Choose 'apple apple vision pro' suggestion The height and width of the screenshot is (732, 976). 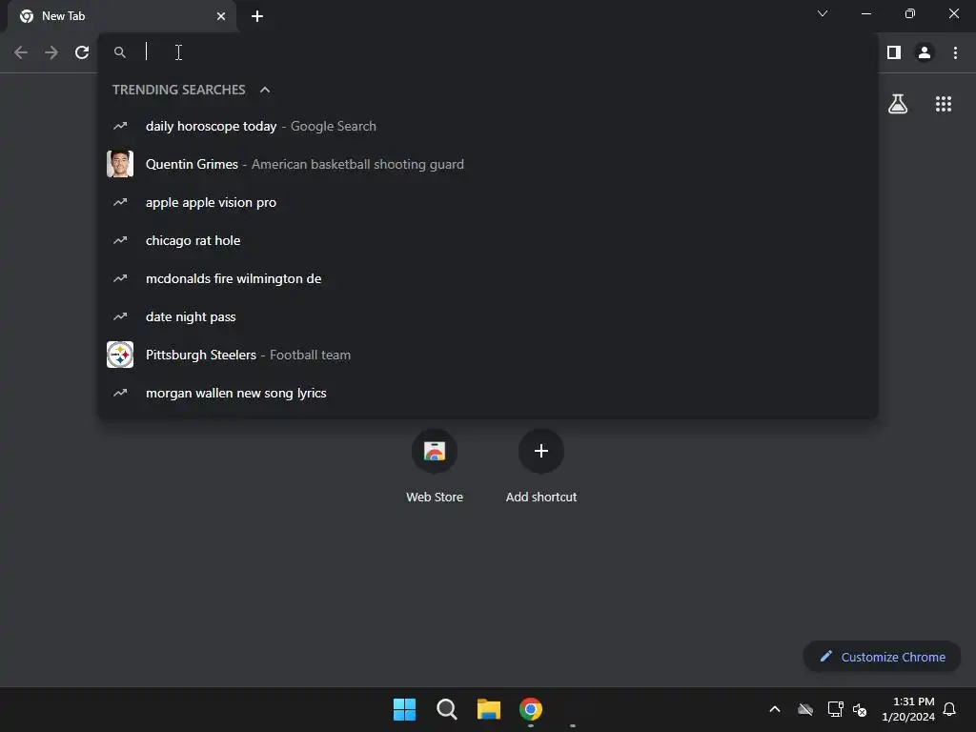click(x=488, y=202)
